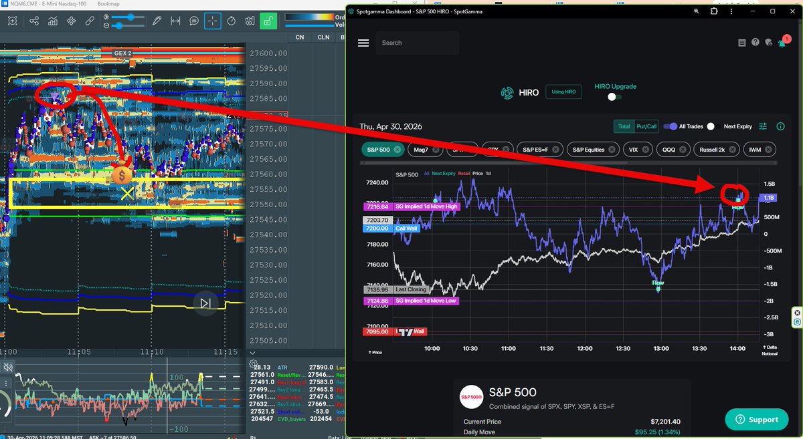Viewport: 803px width, 439px height.
Task: Activate the crosshair tool in Bookmap toolbar
Action: pyautogui.click(x=213, y=21)
